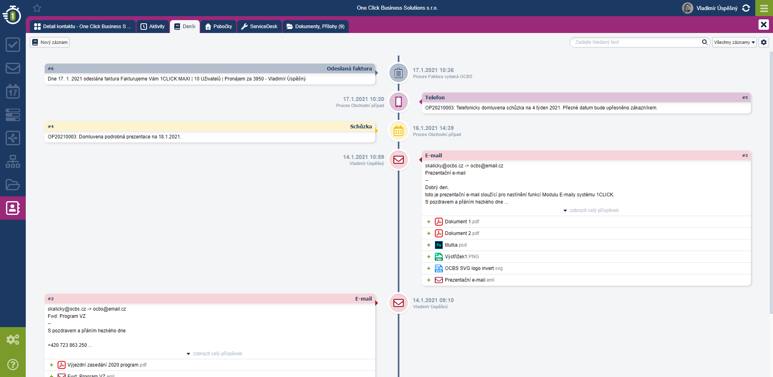Viewport: 773px width, 377px height.
Task: Select the Deník tab
Action: pos(185,27)
